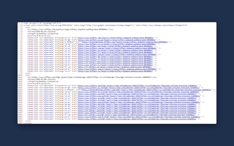Screen dimensions: 234x146
Task: Open the tiffany.com.au diamond wedding band link
Action: [118, 48]
